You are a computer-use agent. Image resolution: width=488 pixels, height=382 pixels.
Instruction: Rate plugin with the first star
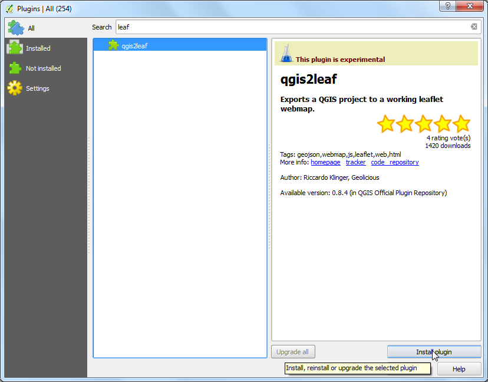click(x=386, y=124)
